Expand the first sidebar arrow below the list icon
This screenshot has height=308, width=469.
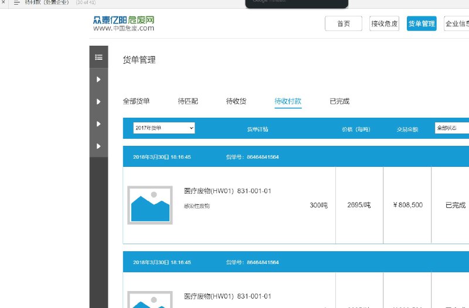98,80
